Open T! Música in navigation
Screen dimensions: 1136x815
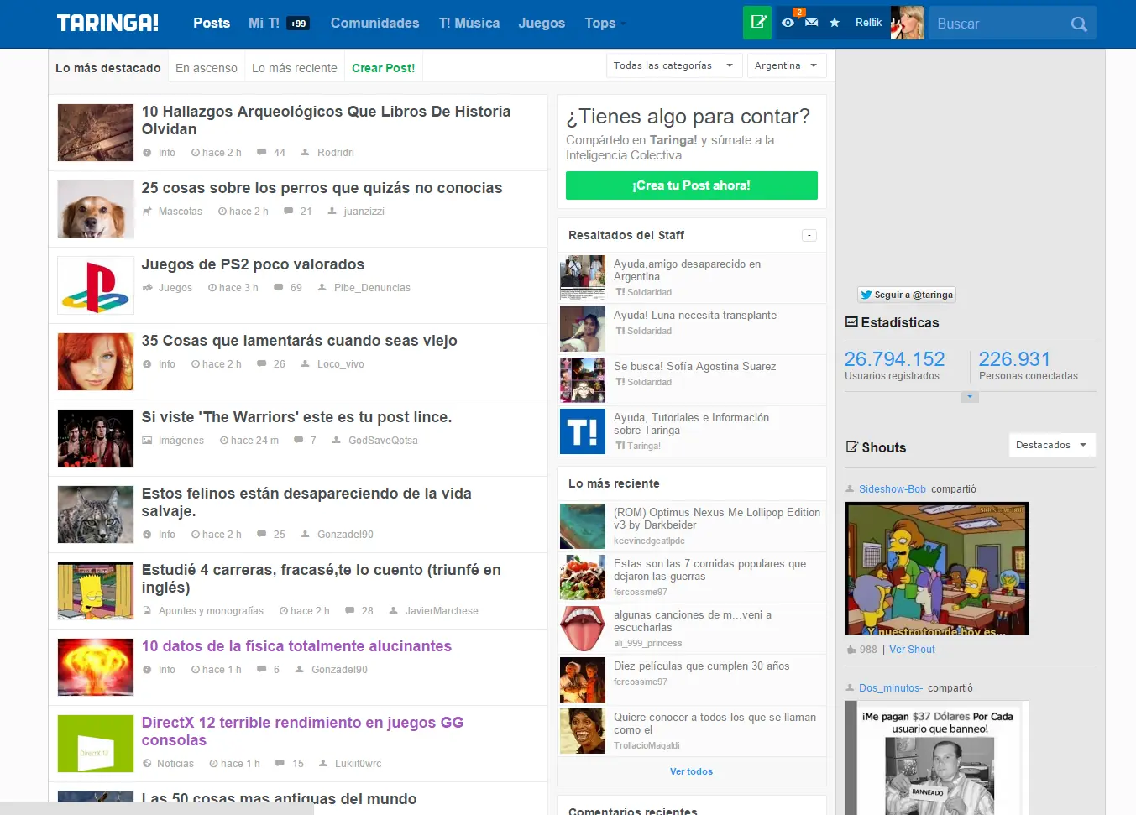point(469,23)
